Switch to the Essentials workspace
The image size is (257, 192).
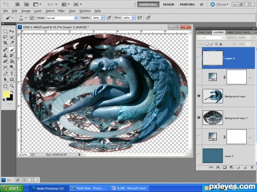tap(148, 4)
